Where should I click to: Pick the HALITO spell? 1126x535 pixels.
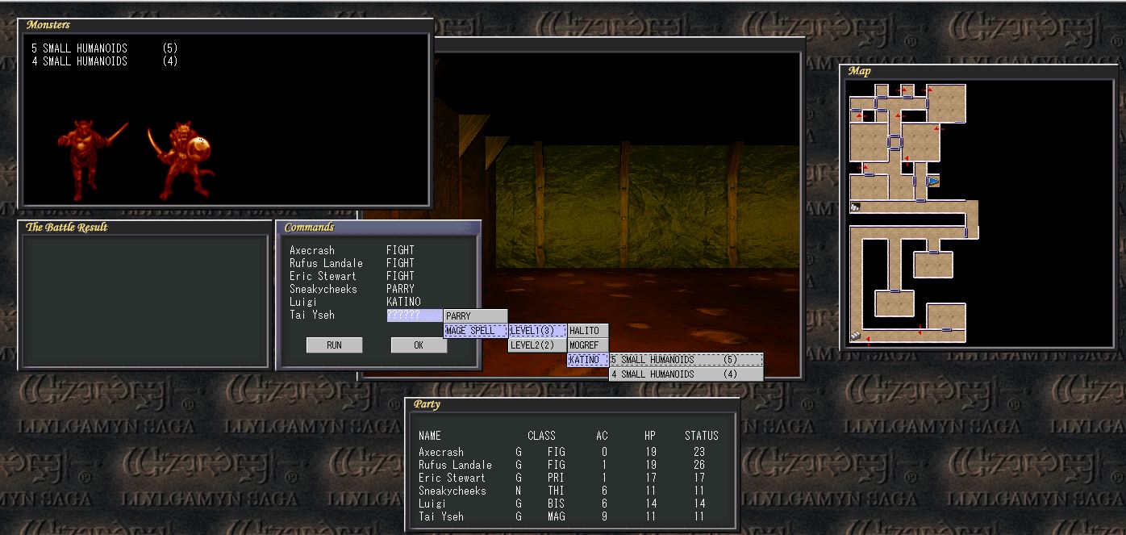click(x=588, y=331)
